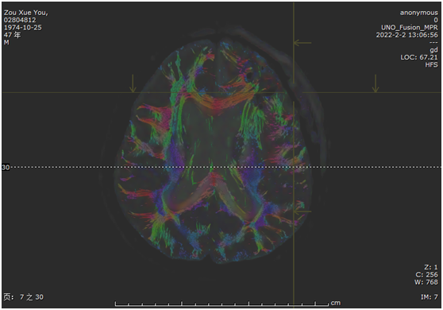Click the down arrow marker at right of horizontal line
Screen dimensions: 443x310
tap(376, 83)
